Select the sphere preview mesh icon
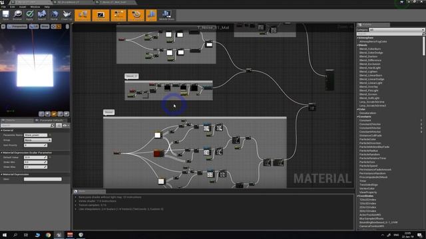 point(48,114)
